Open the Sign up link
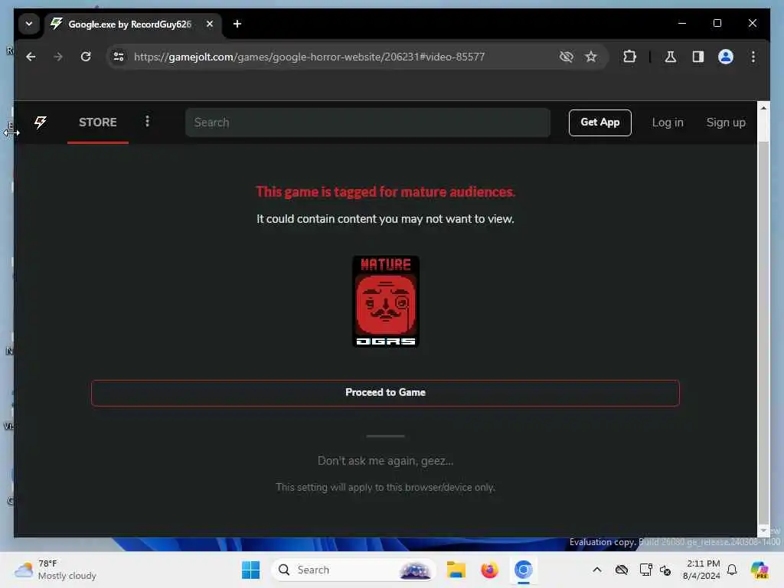Image resolution: width=784 pixels, height=588 pixels. point(726,122)
